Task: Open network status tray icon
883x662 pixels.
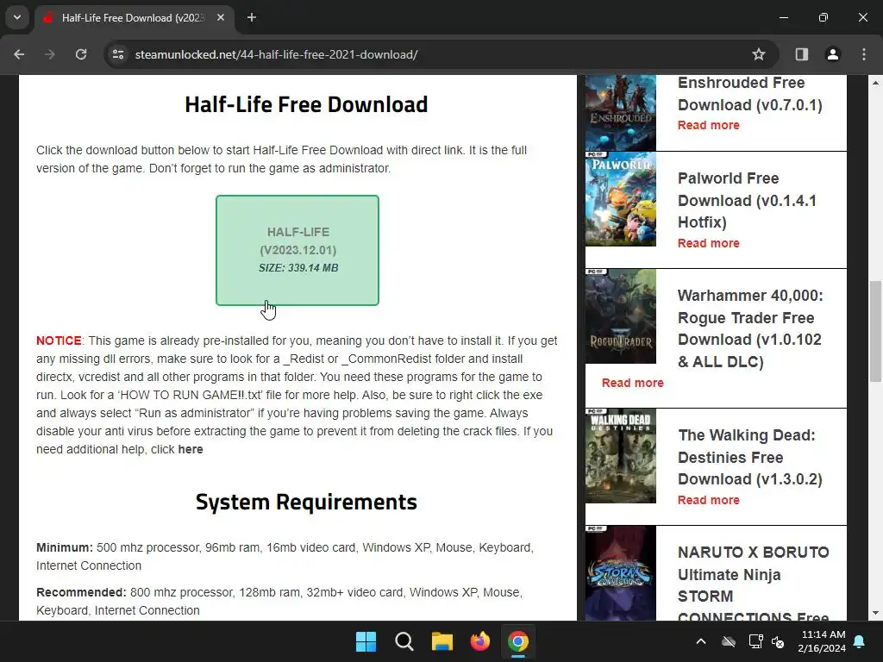Action: pyautogui.click(x=755, y=641)
